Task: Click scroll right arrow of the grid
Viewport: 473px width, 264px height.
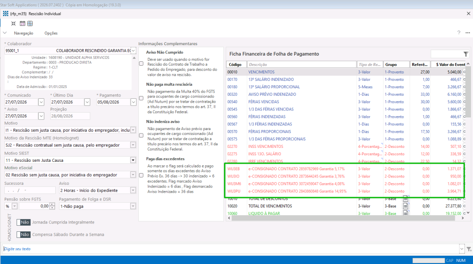Action: point(463,218)
